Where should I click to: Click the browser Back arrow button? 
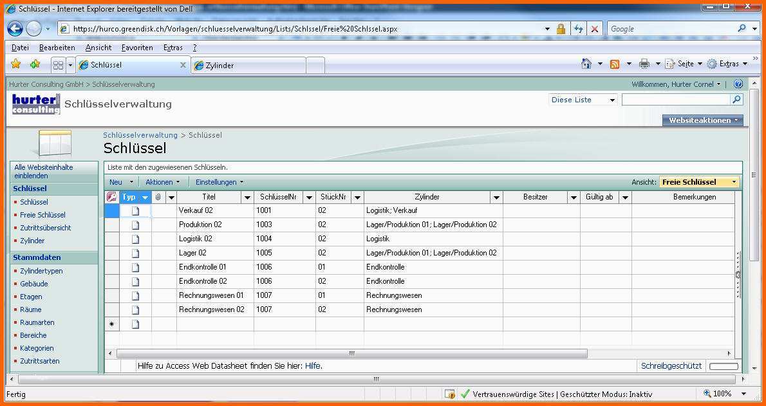pos(15,29)
